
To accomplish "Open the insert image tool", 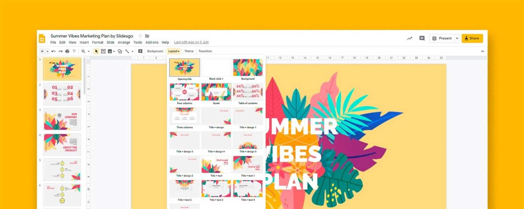I will (x=110, y=51).
